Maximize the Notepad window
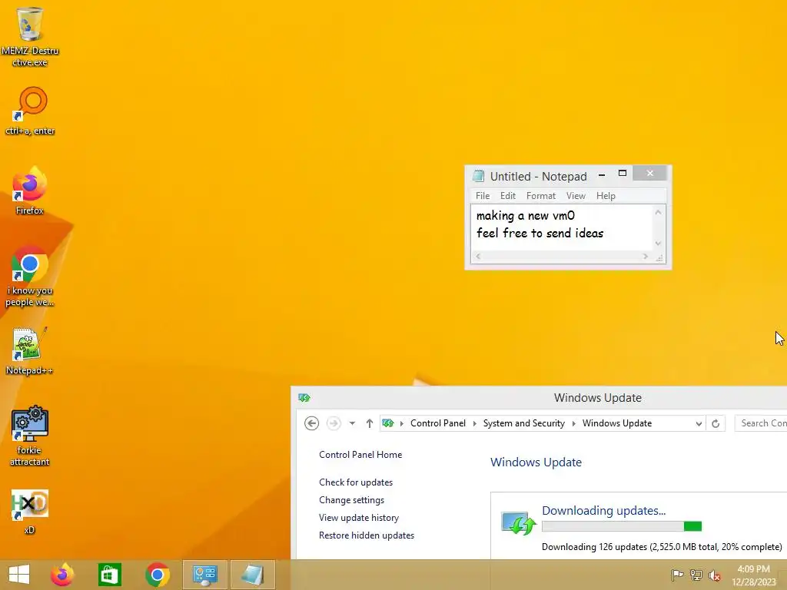The width and height of the screenshot is (787, 590). point(623,174)
